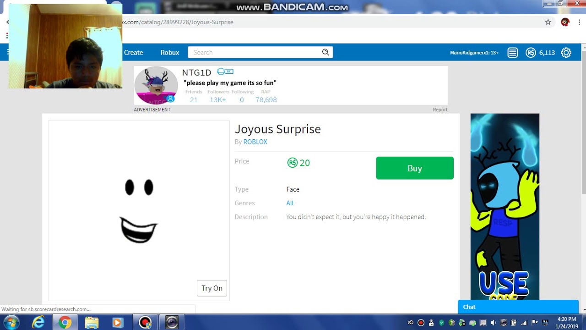Click the power plug tray icon
586x330 pixels.
514,322
